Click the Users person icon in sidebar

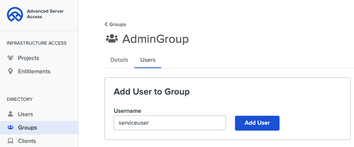click(10, 114)
